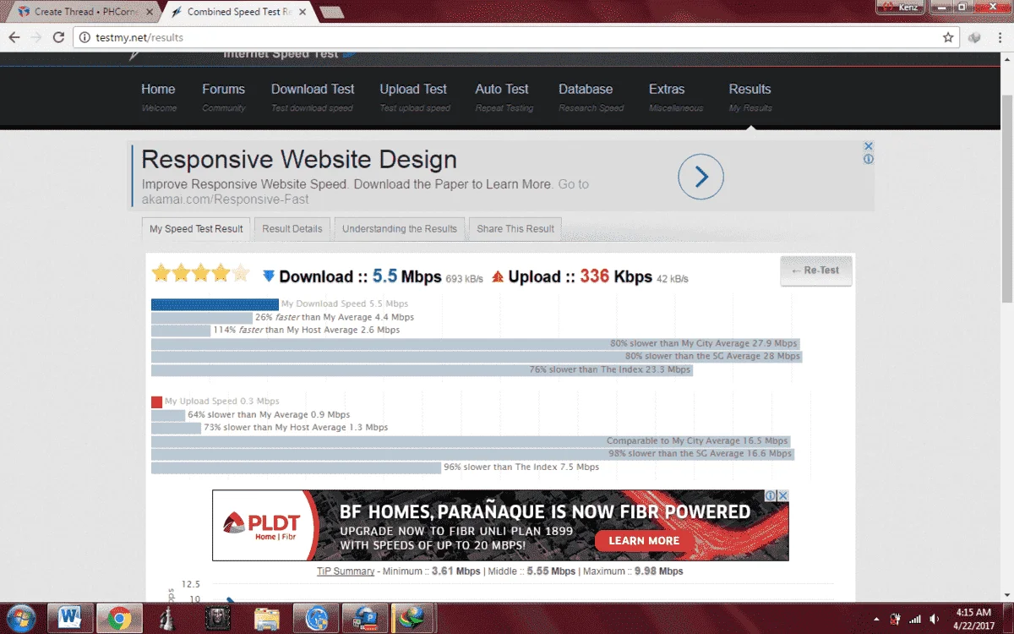Screen dimensions: 1014x634
Task: Go back to the previous page
Action: (14, 37)
